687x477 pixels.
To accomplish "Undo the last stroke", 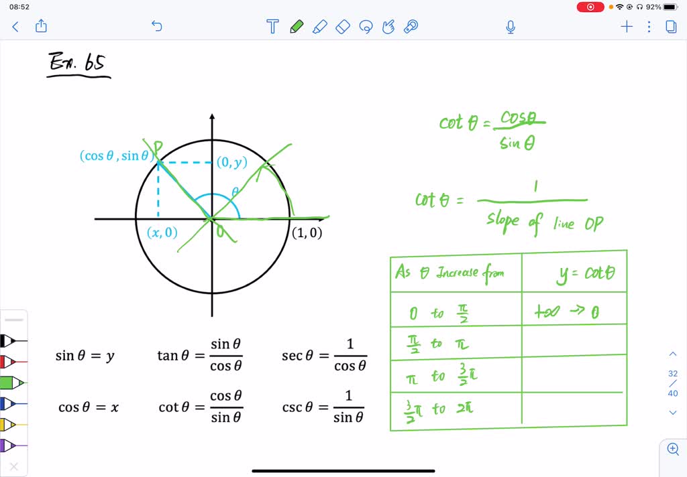I will point(156,25).
